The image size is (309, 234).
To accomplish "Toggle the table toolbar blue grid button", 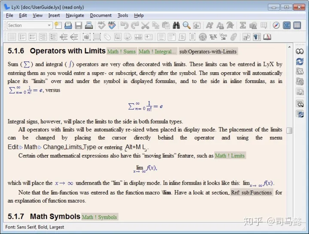I will (297, 25).
